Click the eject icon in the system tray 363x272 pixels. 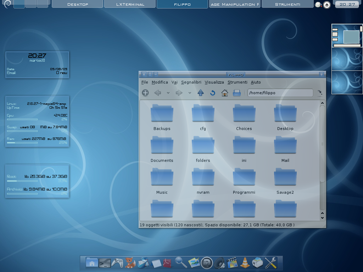click(327, 5)
